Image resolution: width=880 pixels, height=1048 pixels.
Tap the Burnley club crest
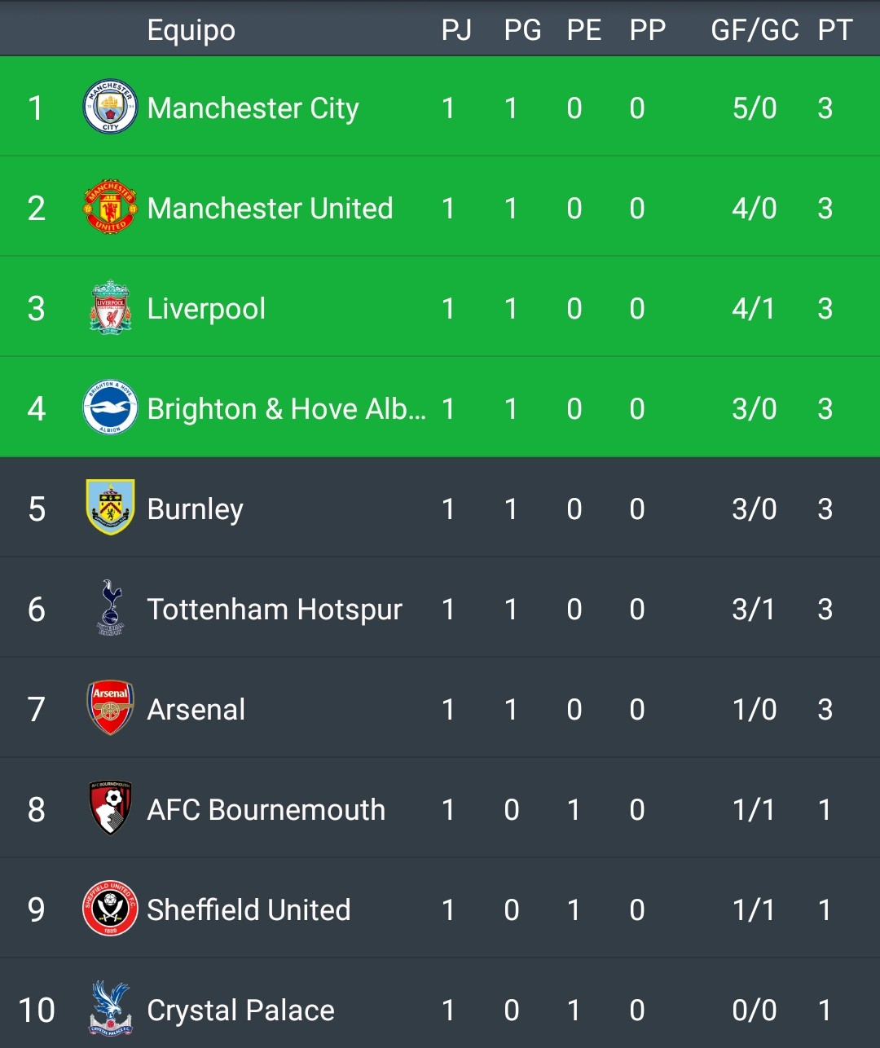click(110, 508)
